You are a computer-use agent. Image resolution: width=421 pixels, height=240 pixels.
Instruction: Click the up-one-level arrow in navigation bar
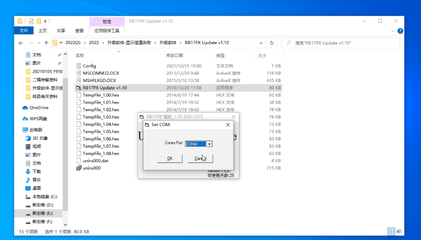pyautogui.click(x=46, y=43)
